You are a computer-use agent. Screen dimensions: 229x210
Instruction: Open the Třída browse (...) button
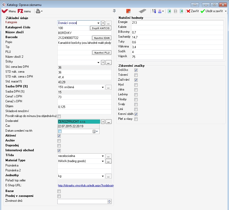click(108, 156)
